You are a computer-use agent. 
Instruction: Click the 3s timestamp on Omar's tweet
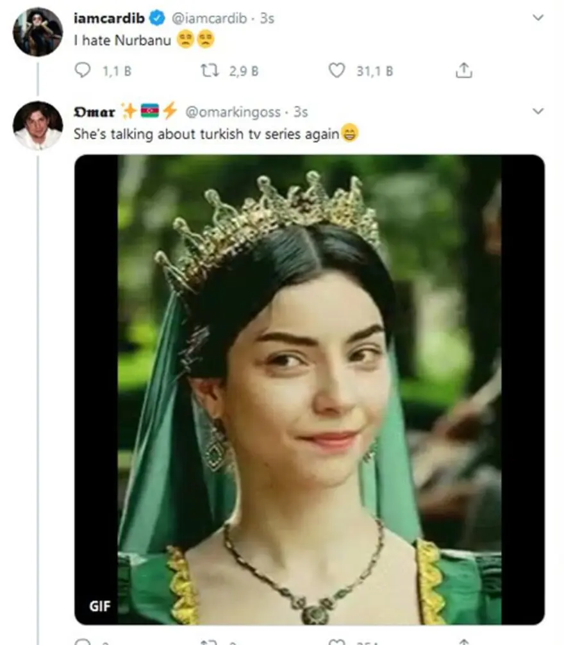[301, 112]
